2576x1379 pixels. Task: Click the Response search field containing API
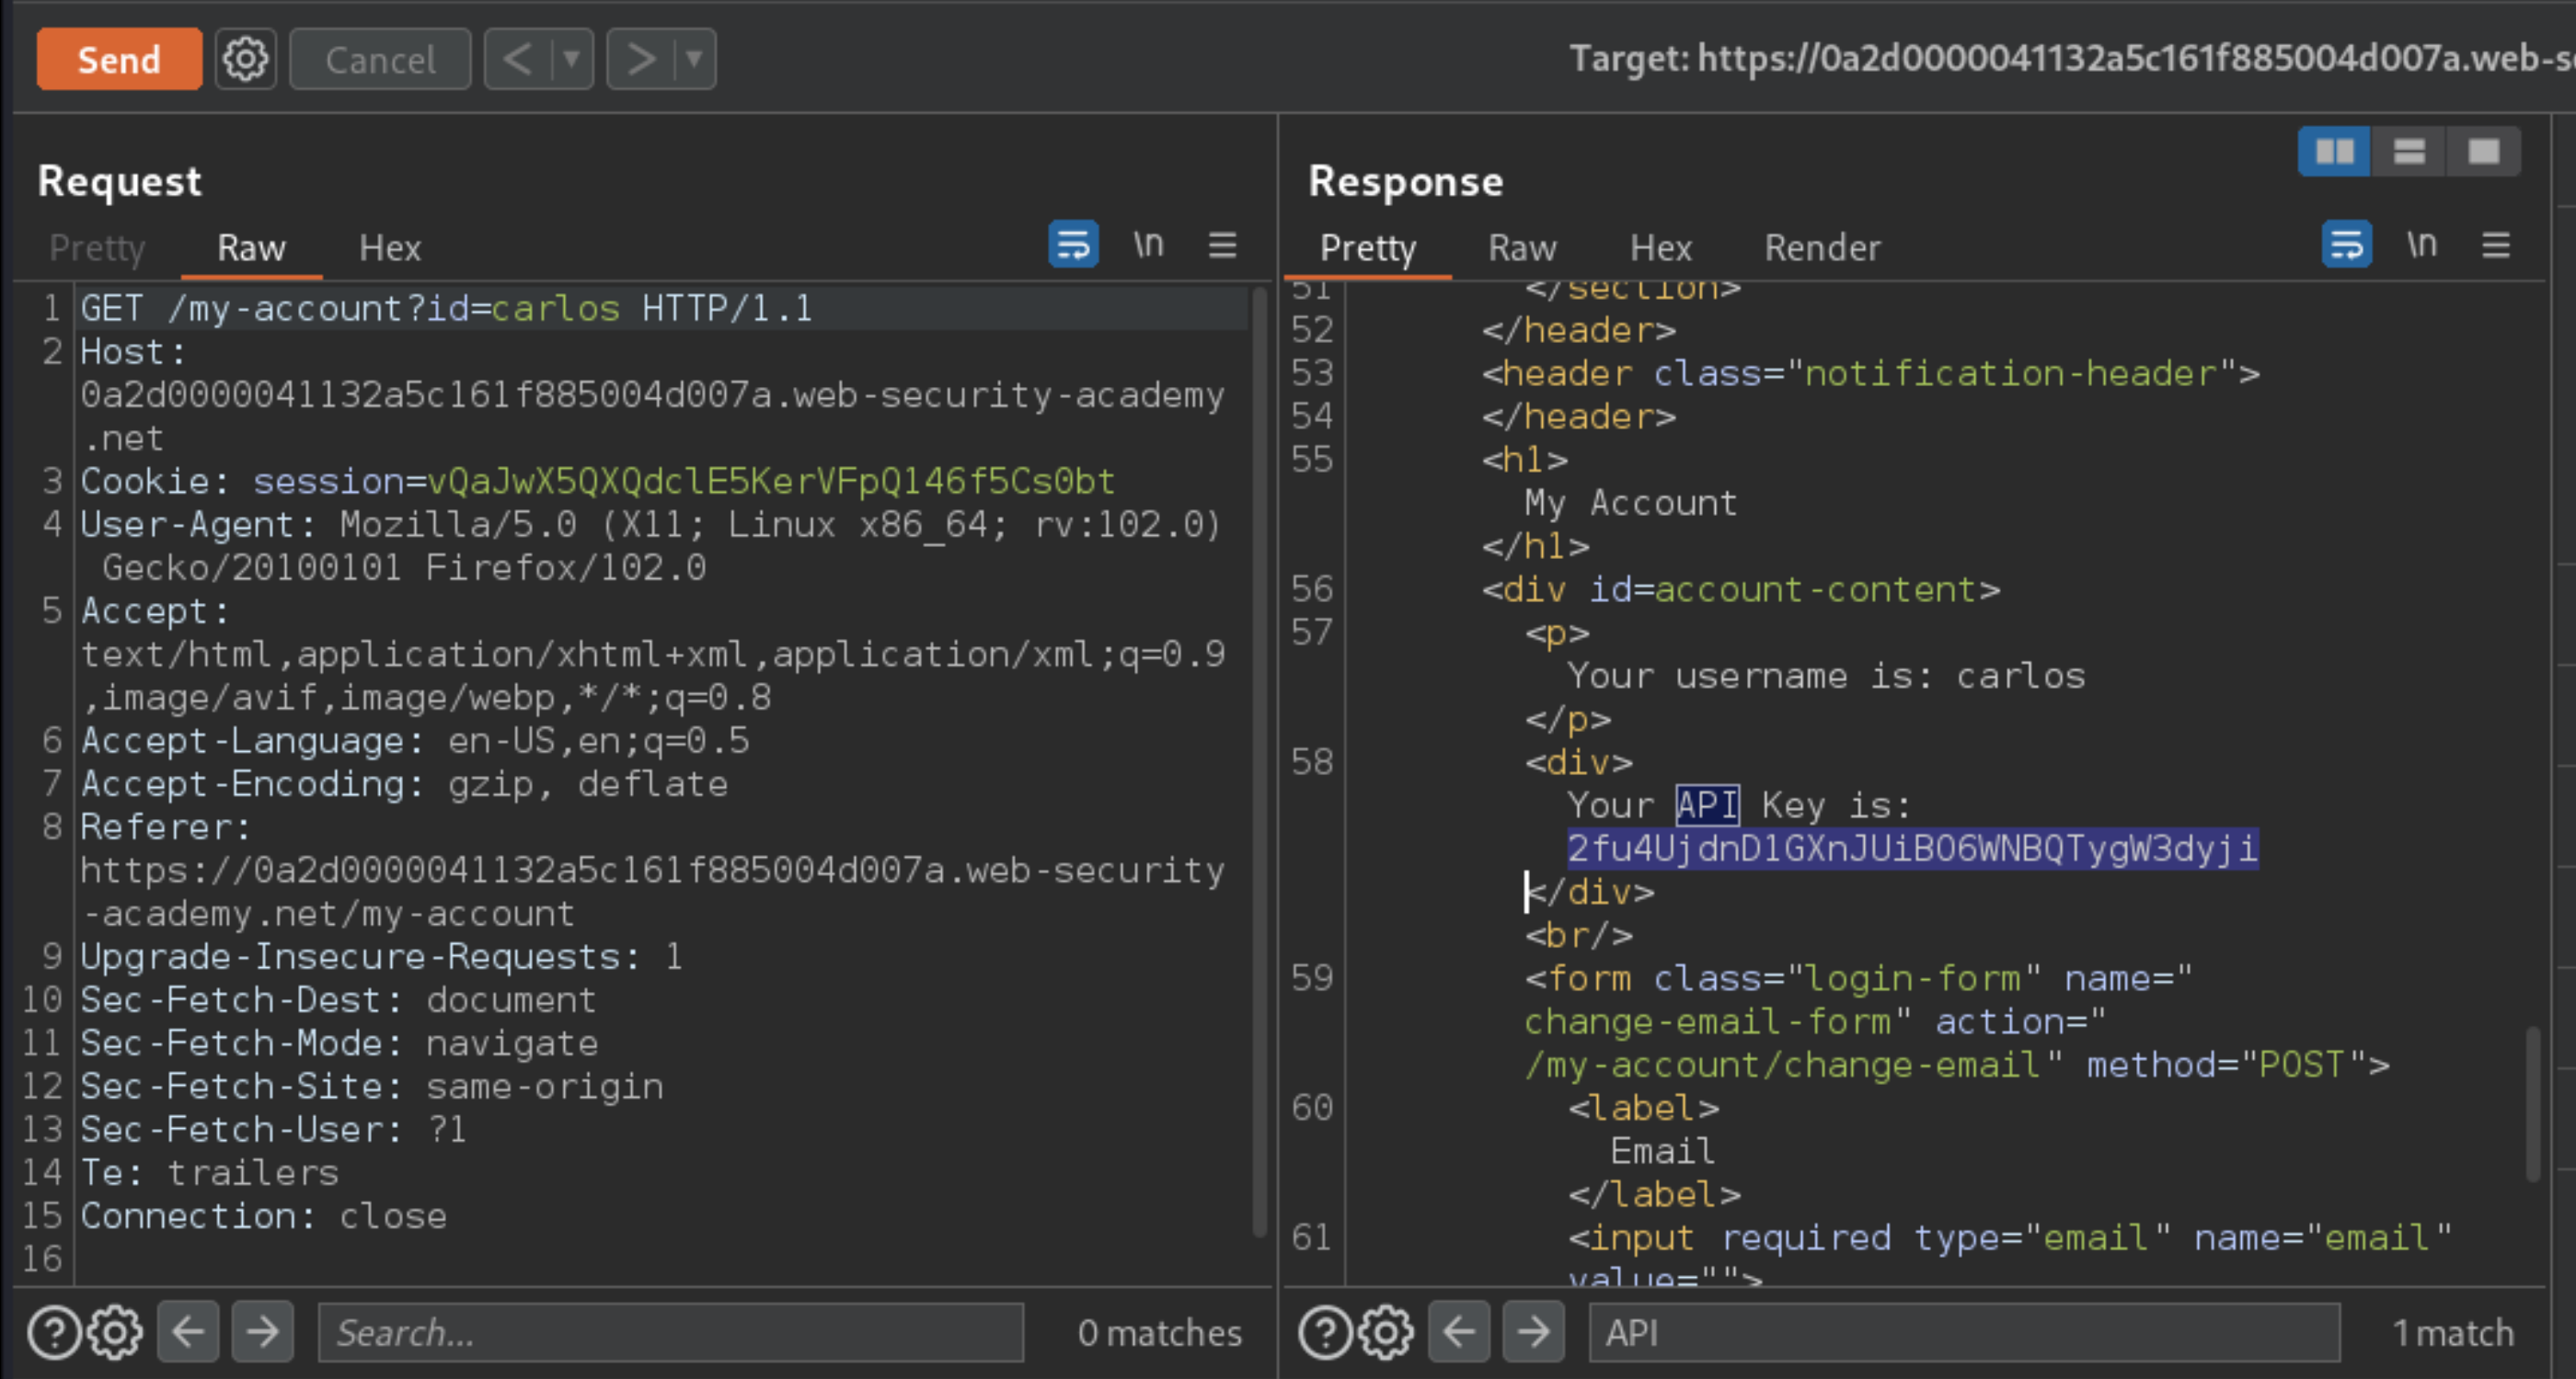(x=1964, y=1332)
